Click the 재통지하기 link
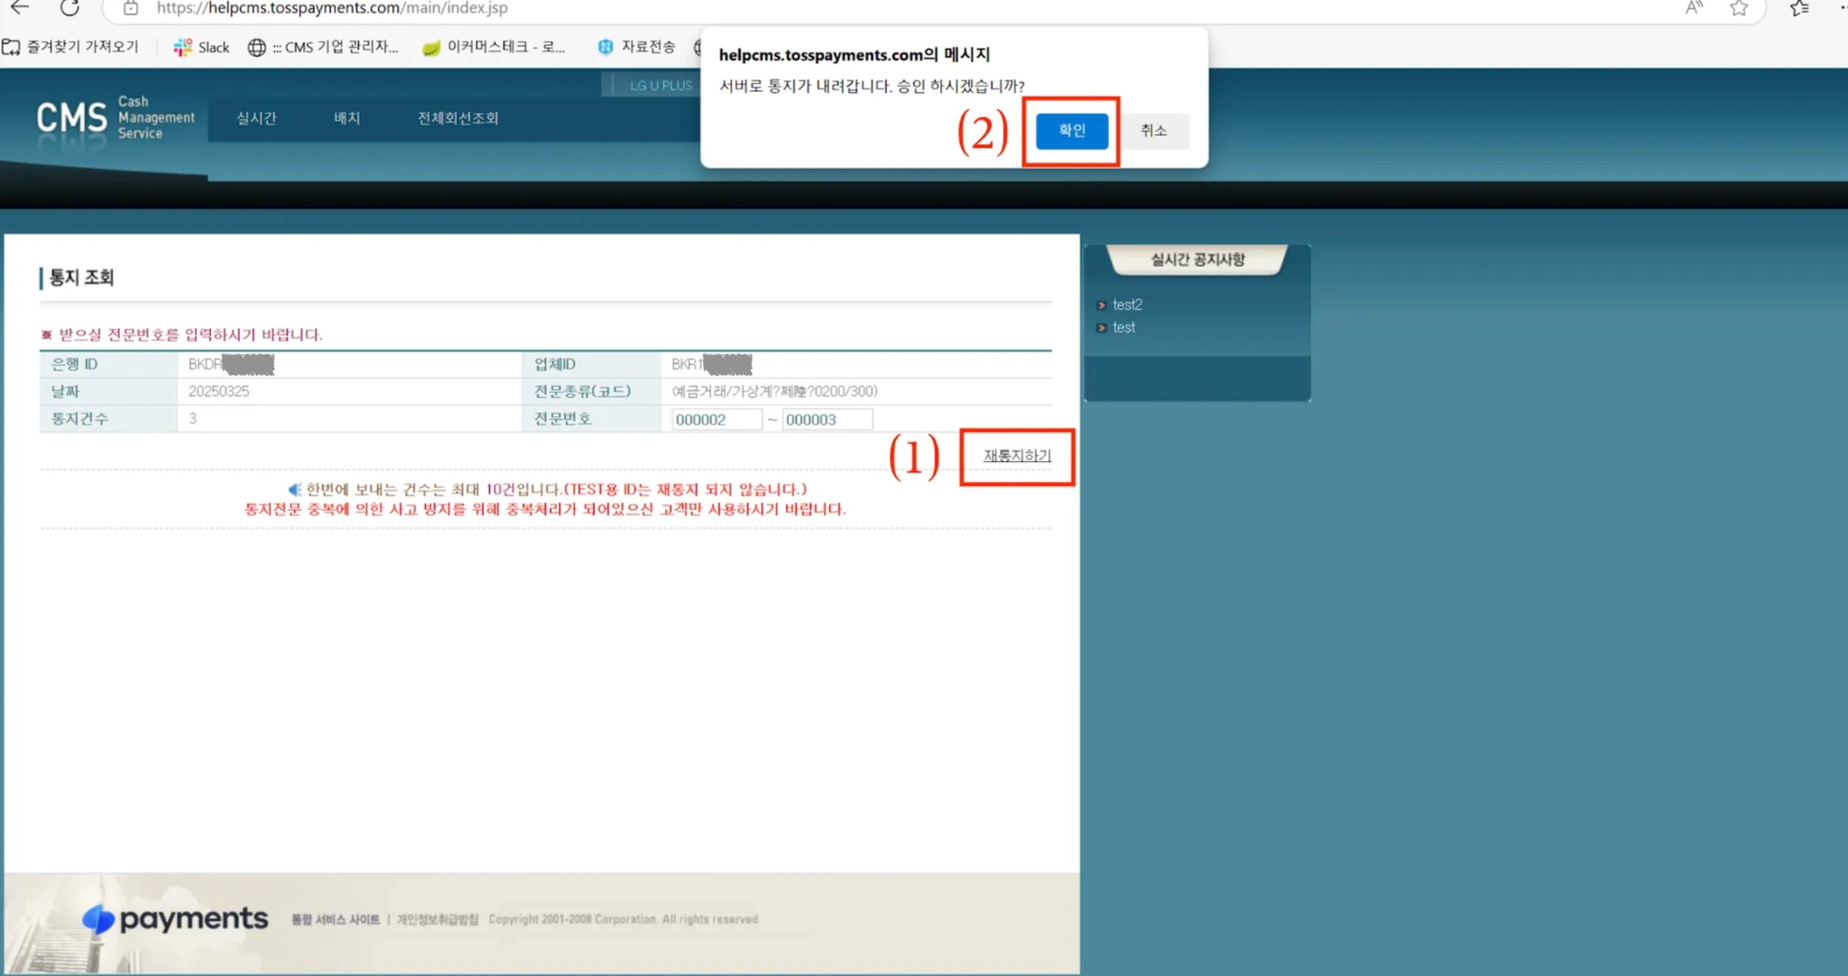The width and height of the screenshot is (1848, 976). pyautogui.click(x=1017, y=456)
